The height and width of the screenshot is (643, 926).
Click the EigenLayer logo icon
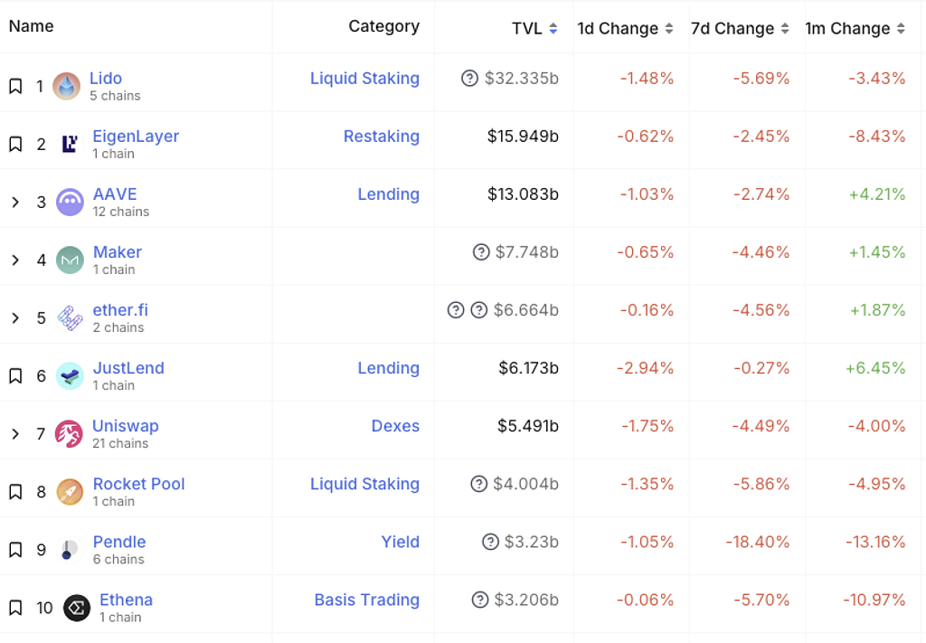coord(70,144)
